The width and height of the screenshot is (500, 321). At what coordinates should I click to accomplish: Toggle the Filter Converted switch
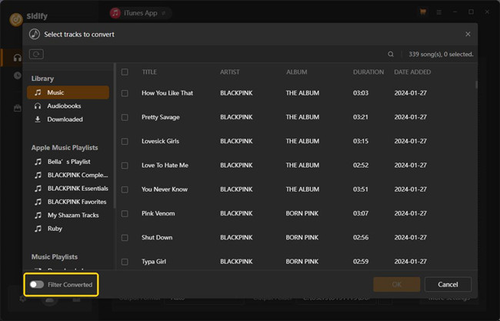pos(37,284)
